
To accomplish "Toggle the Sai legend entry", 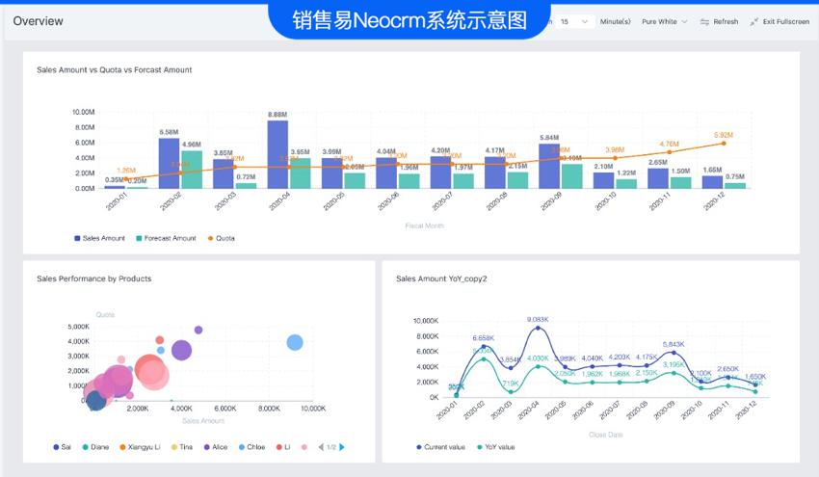I will click(62, 447).
